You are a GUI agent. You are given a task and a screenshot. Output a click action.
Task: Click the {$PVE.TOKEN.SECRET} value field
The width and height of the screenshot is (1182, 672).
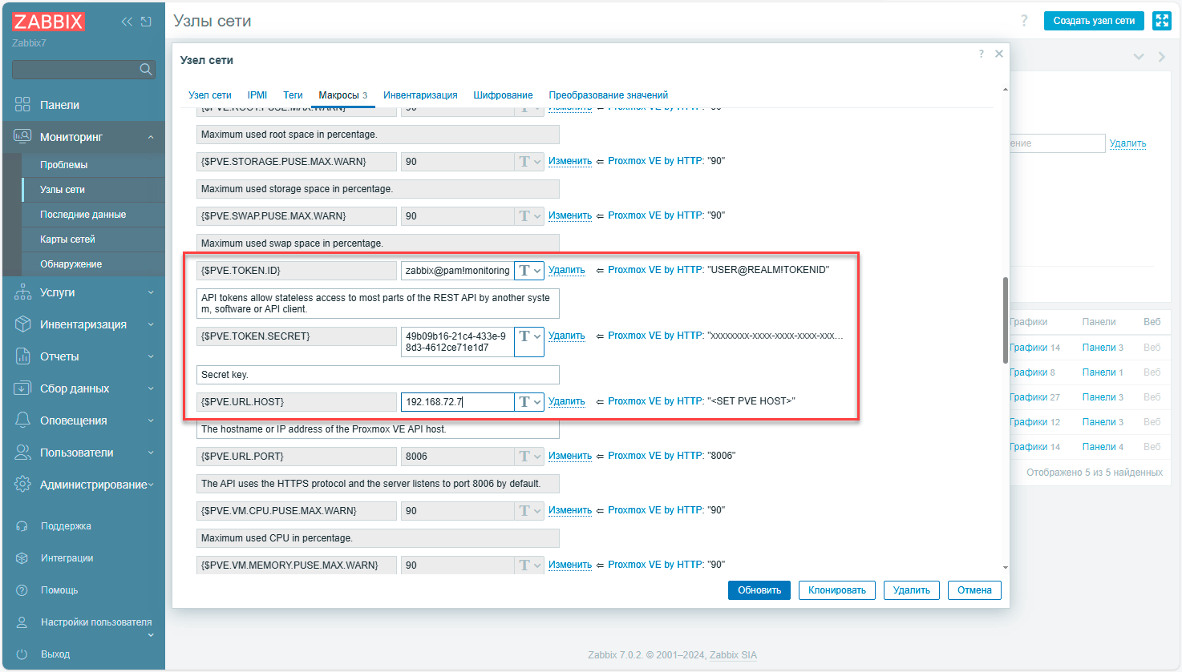[x=457, y=341]
